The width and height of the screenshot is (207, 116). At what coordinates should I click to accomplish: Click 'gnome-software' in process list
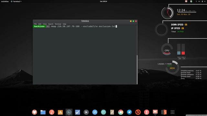187,74
